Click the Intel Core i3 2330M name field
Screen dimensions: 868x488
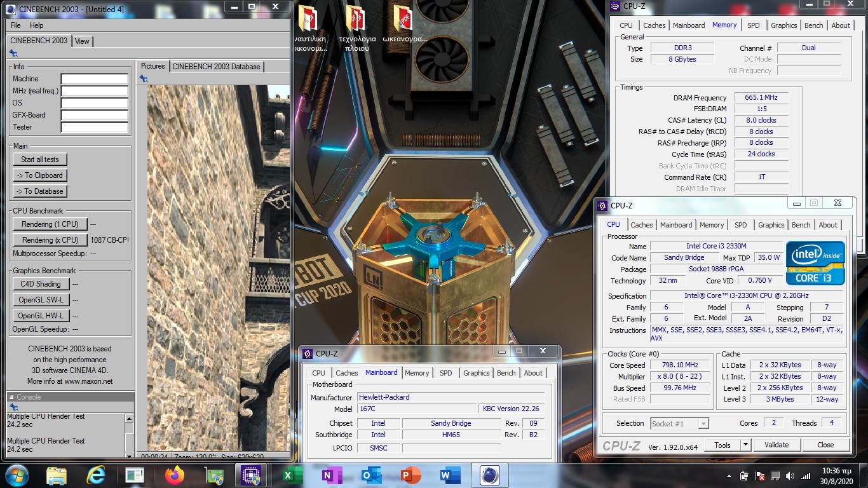[x=716, y=246]
